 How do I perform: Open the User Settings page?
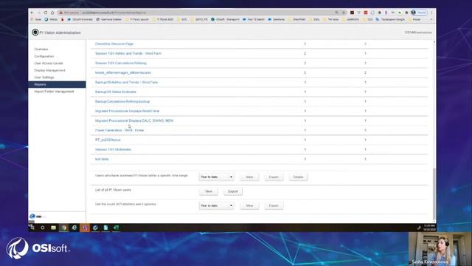(x=44, y=78)
